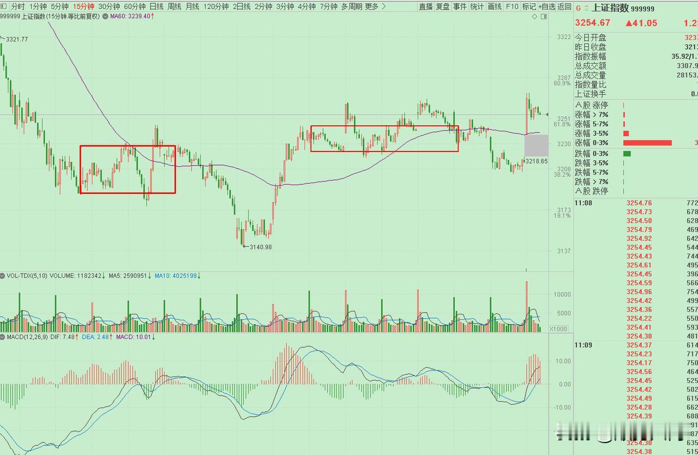Select the 60分钟 period tab
Viewport: 698px width, 455px height.
point(135,7)
